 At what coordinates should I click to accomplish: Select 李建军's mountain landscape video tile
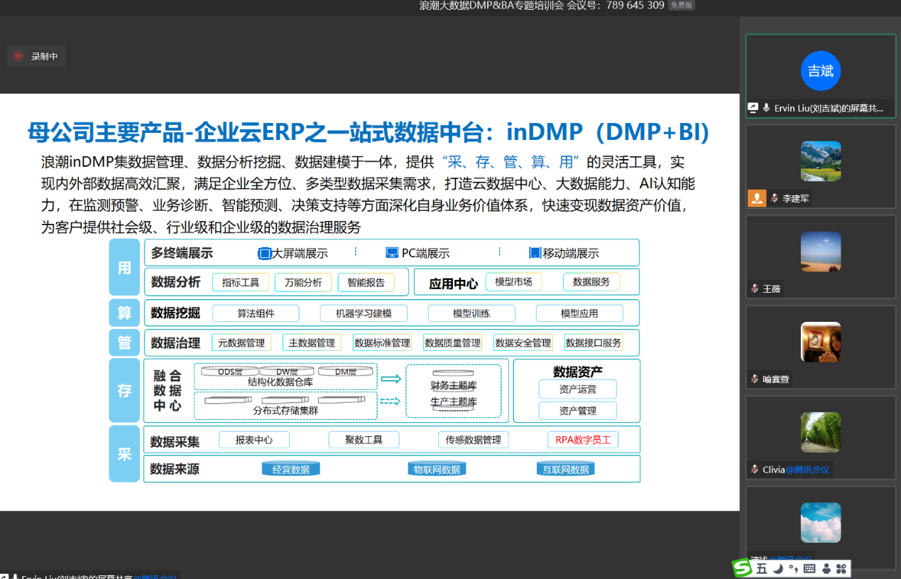[820, 161]
